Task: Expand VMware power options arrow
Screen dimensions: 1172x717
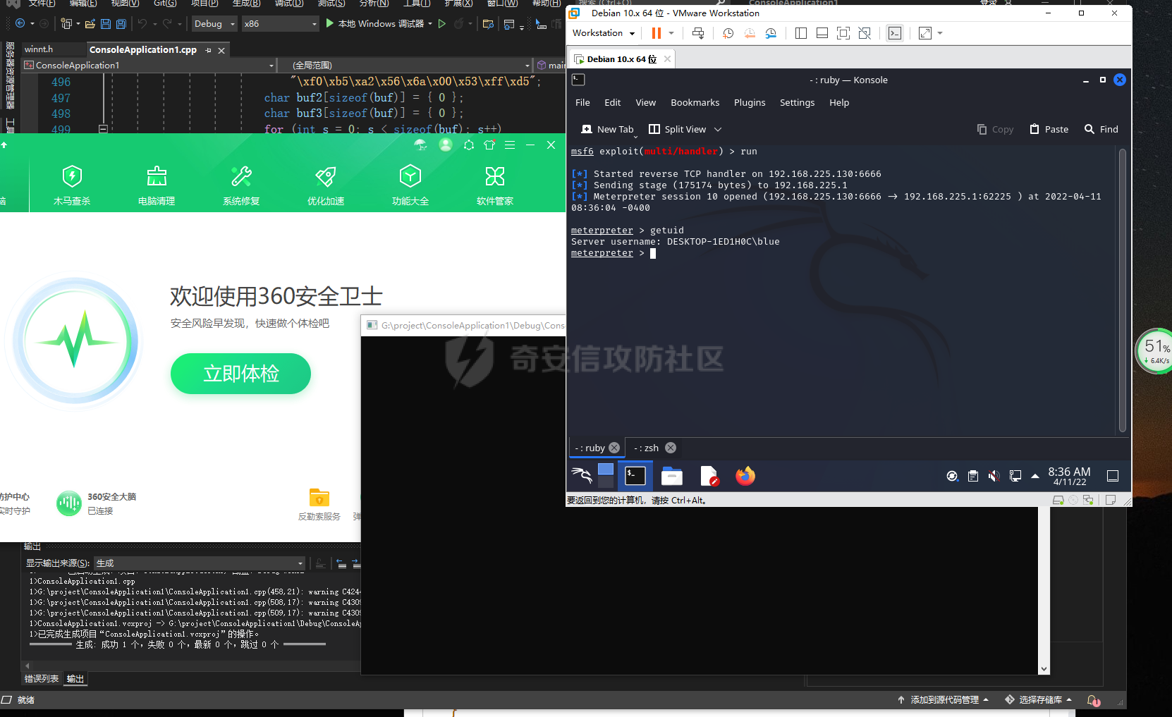Action: (671, 33)
